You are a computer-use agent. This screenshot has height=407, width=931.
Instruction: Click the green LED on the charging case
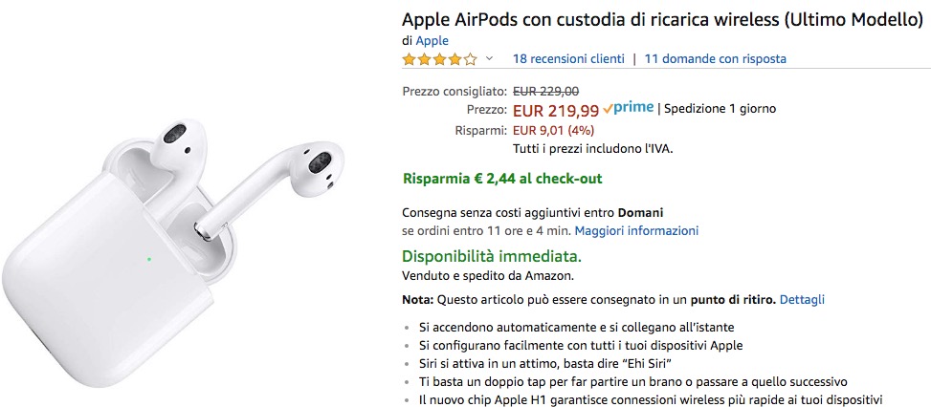149,257
